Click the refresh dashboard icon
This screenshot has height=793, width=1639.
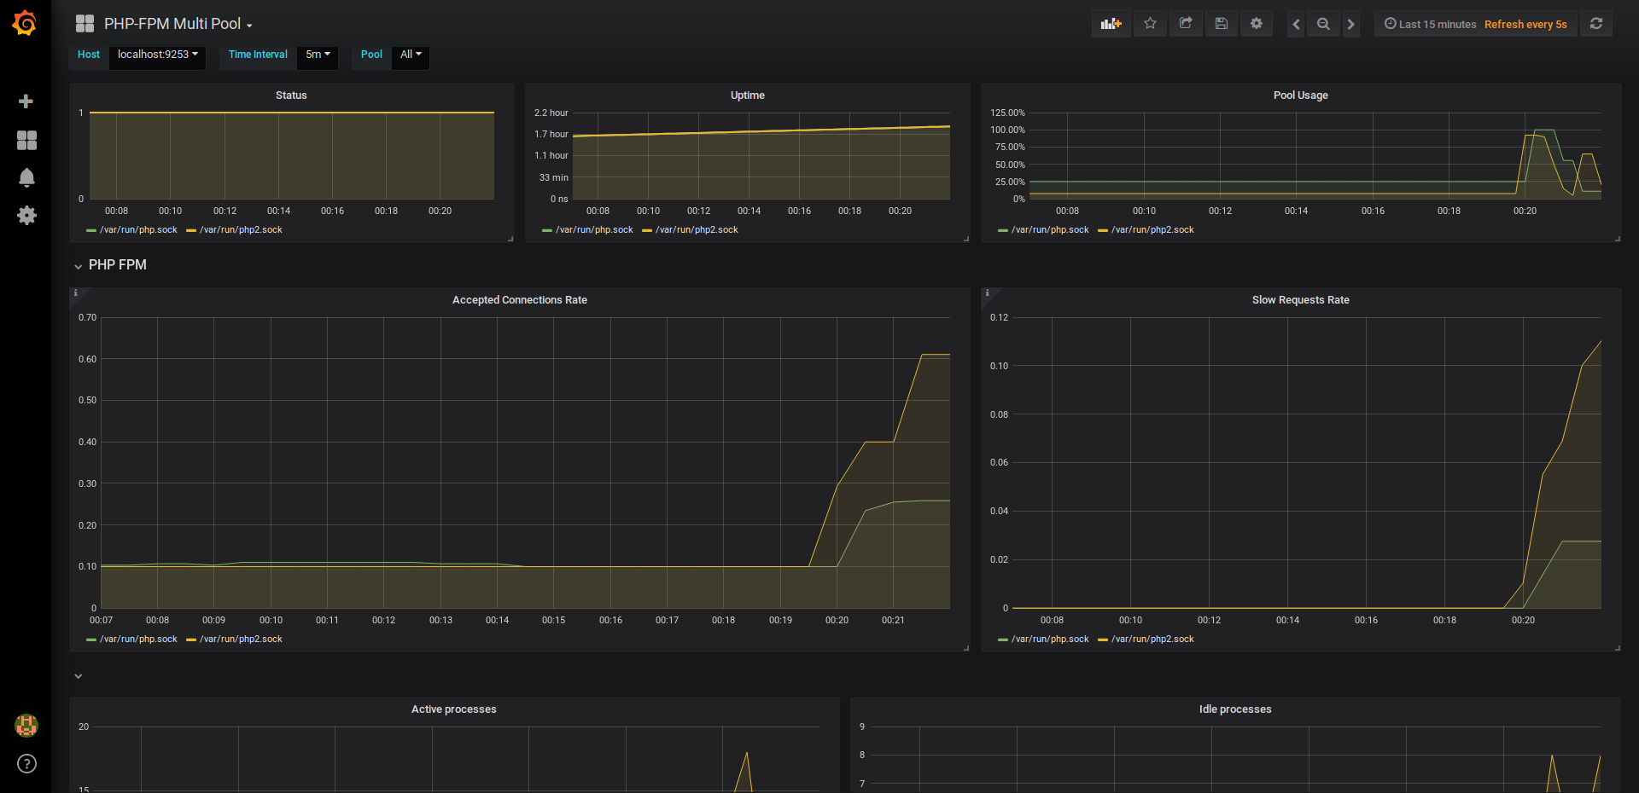[x=1596, y=24]
